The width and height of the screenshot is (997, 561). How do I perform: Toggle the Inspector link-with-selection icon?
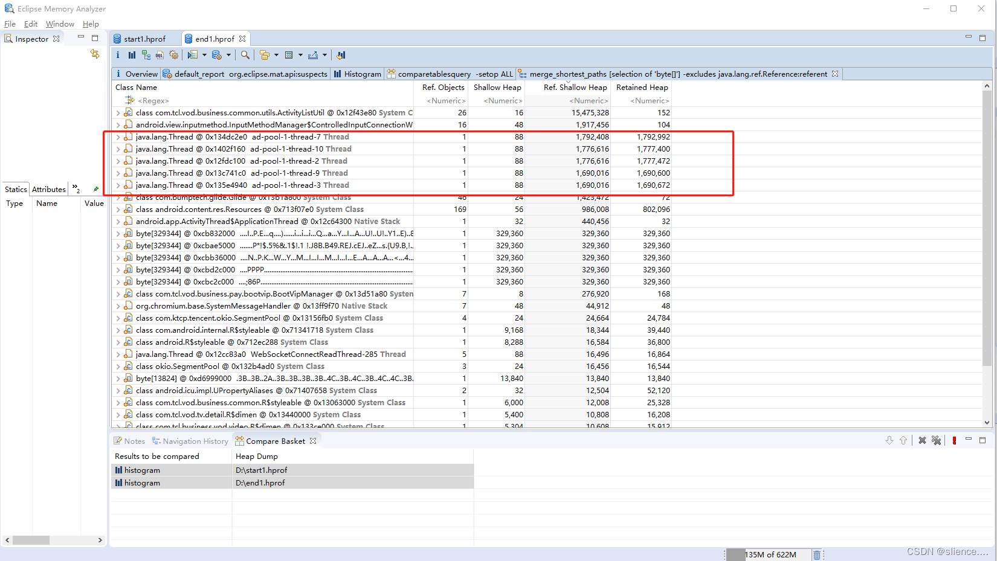(95, 54)
